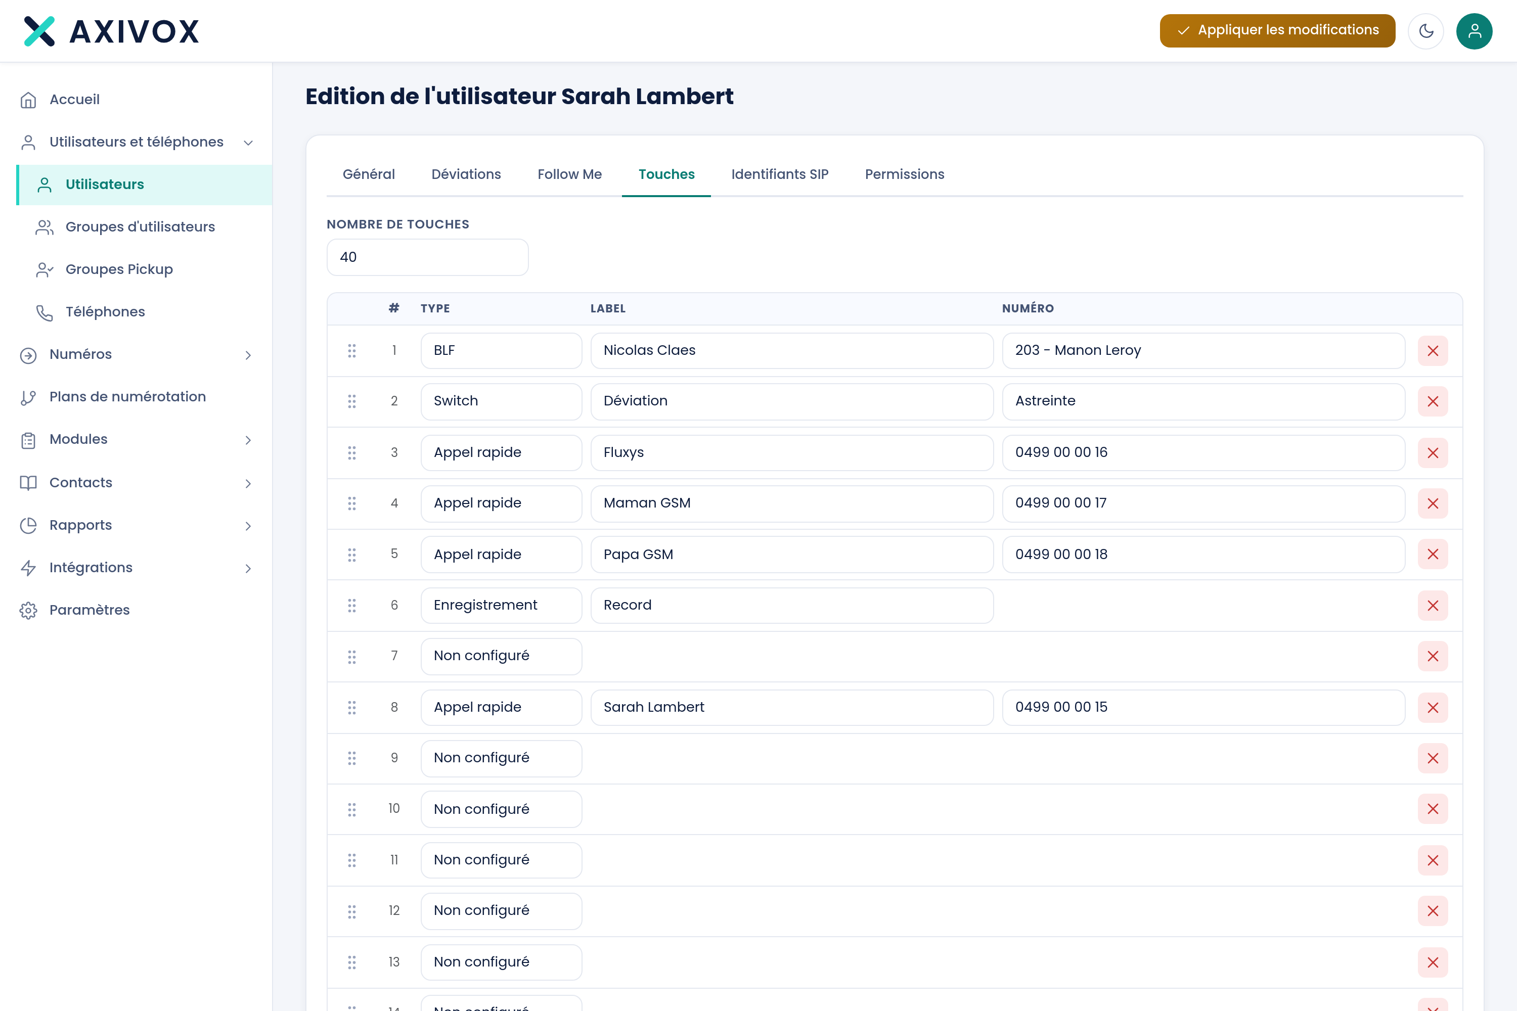Delete key row 5 Papa GSM
The height and width of the screenshot is (1011, 1517).
pos(1433,555)
